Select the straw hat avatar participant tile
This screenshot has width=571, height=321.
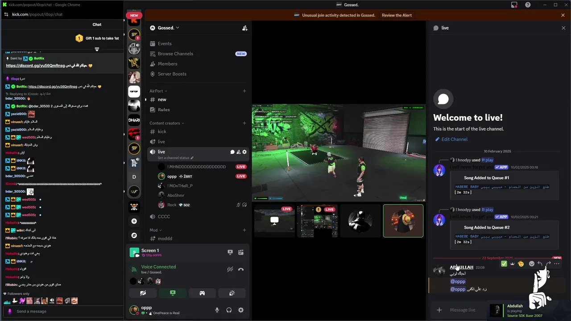click(403, 221)
